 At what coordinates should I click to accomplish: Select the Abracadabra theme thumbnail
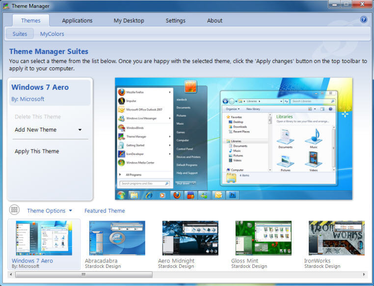tap(117, 238)
